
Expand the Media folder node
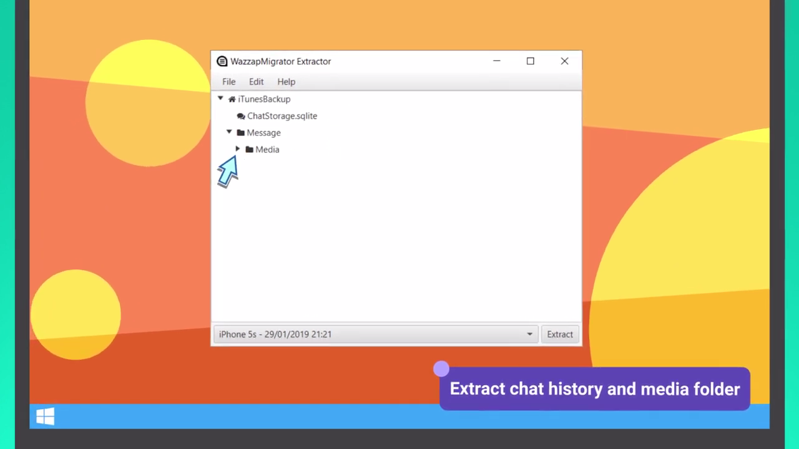[x=238, y=149]
